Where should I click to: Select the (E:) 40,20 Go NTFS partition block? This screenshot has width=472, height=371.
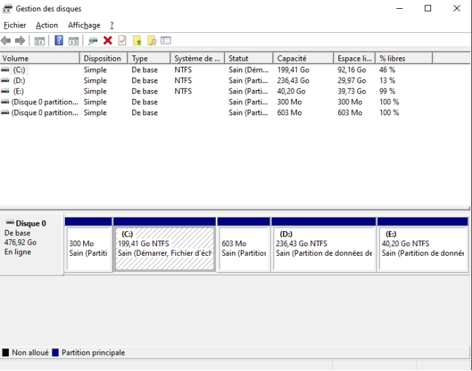[x=423, y=249]
